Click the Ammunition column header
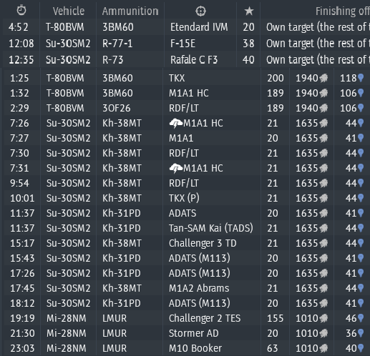The height and width of the screenshot is (356, 370). (x=130, y=11)
